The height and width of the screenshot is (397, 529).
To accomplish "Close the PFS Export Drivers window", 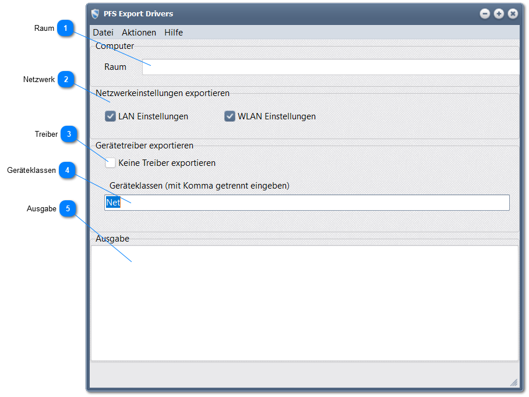I will (513, 14).
